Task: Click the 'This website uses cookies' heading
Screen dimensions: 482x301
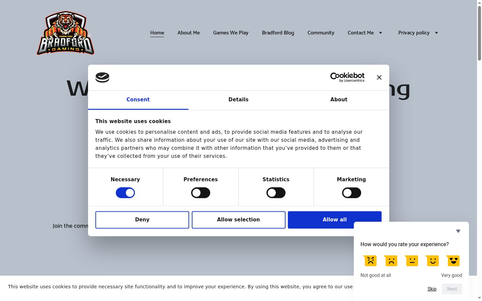Action: [133, 121]
